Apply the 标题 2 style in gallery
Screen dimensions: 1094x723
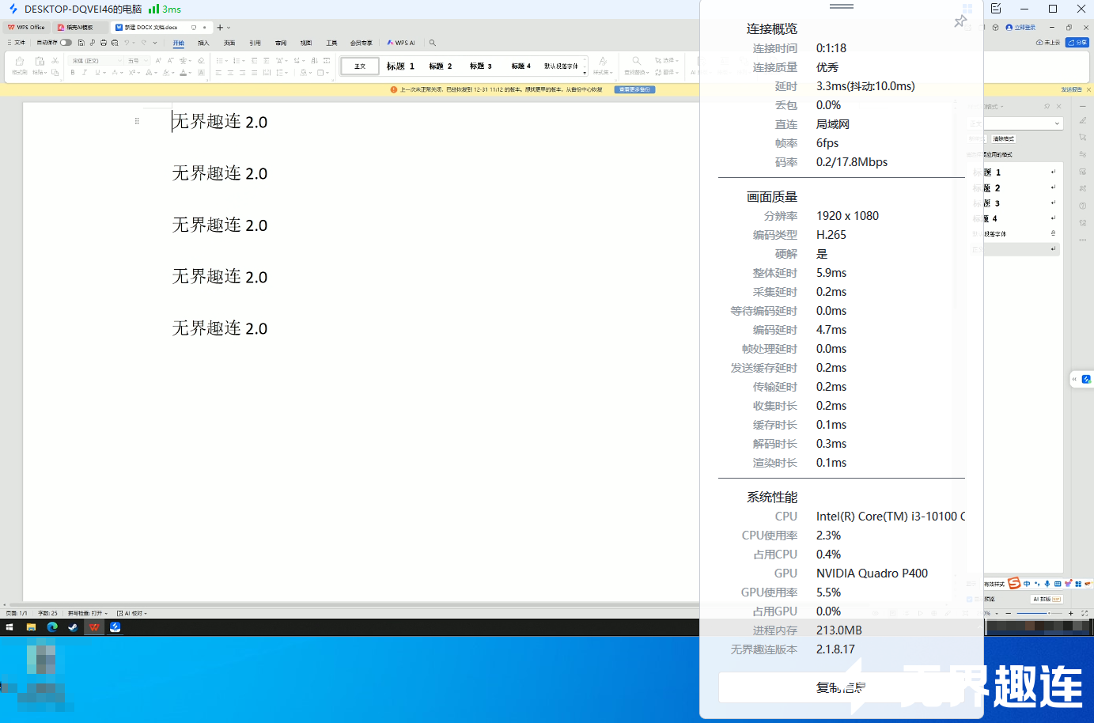point(441,66)
